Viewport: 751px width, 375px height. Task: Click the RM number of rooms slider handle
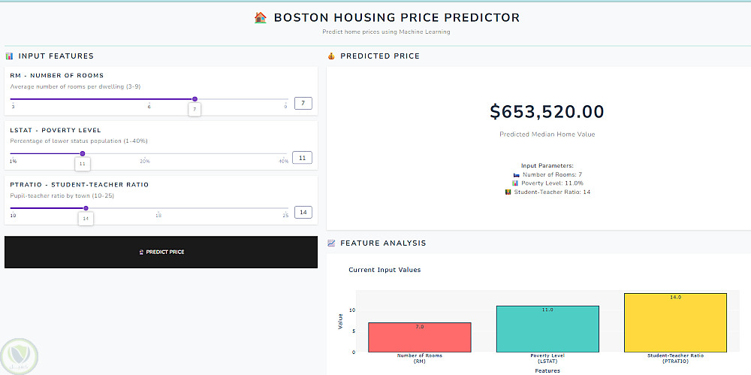click(195, 99)
